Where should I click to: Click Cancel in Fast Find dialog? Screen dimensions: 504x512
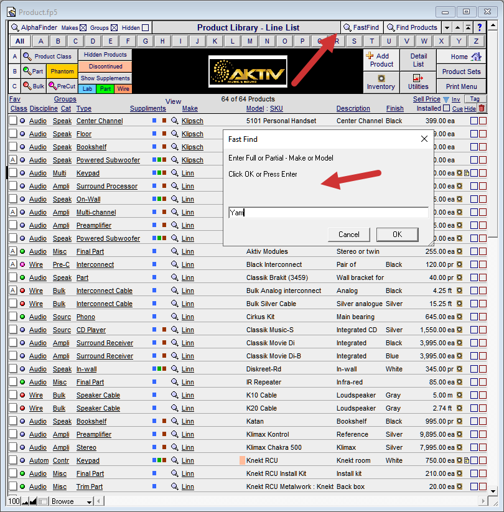(349, 235)
